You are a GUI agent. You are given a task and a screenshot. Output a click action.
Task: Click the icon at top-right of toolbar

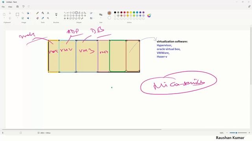(x=249, y=7)
